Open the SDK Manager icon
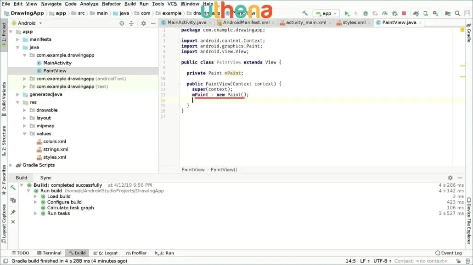This screenshot has height=265, width=473. [x=435, y=13]
